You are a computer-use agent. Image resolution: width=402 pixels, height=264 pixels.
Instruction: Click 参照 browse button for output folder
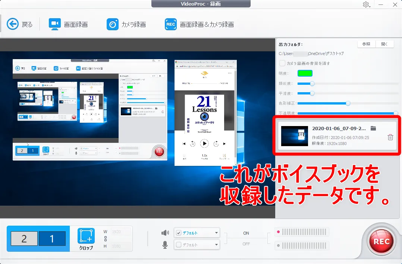tap(366, 44)
